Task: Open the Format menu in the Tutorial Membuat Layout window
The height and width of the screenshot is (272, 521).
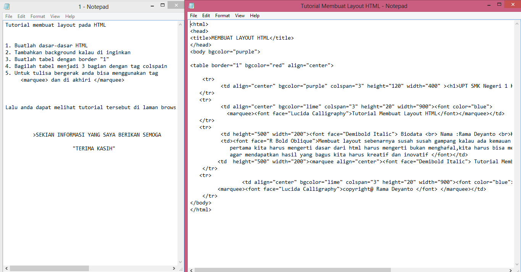Action: (222, 16)
